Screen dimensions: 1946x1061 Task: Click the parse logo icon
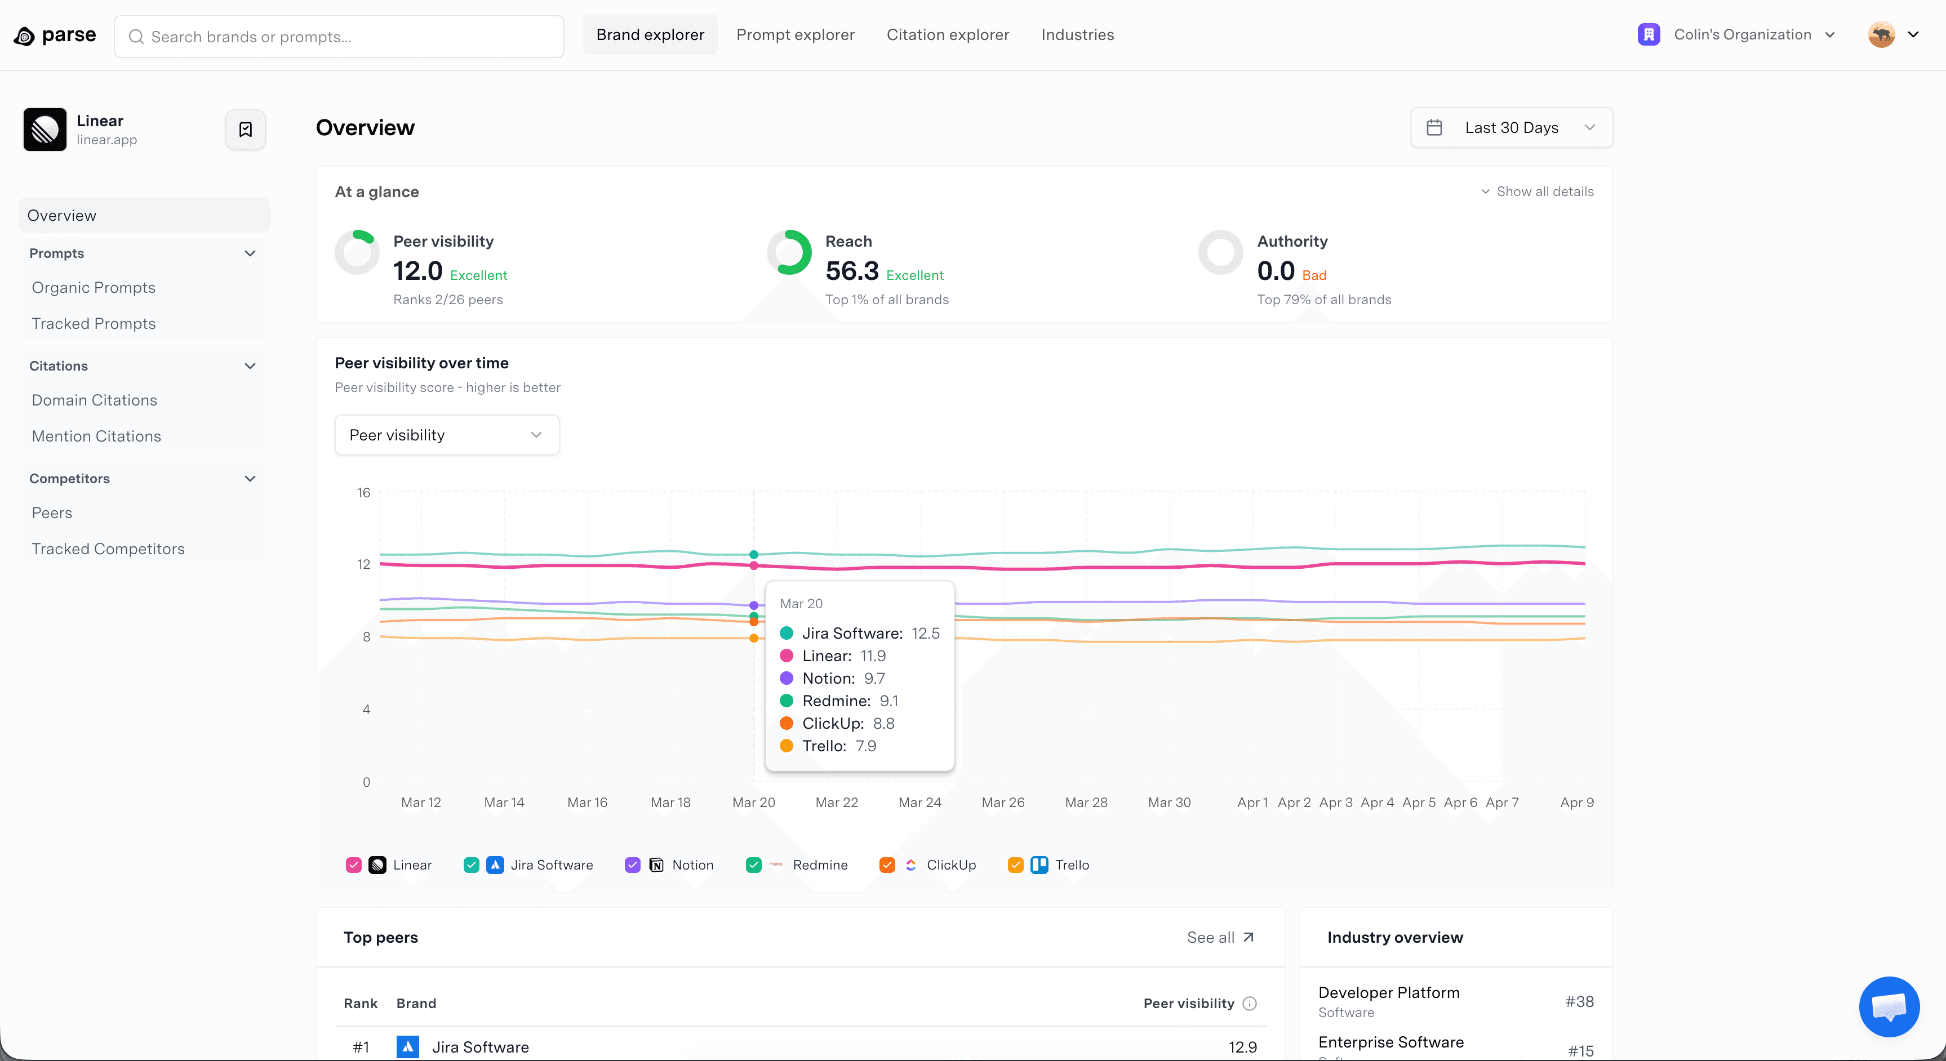coord(24,35)
